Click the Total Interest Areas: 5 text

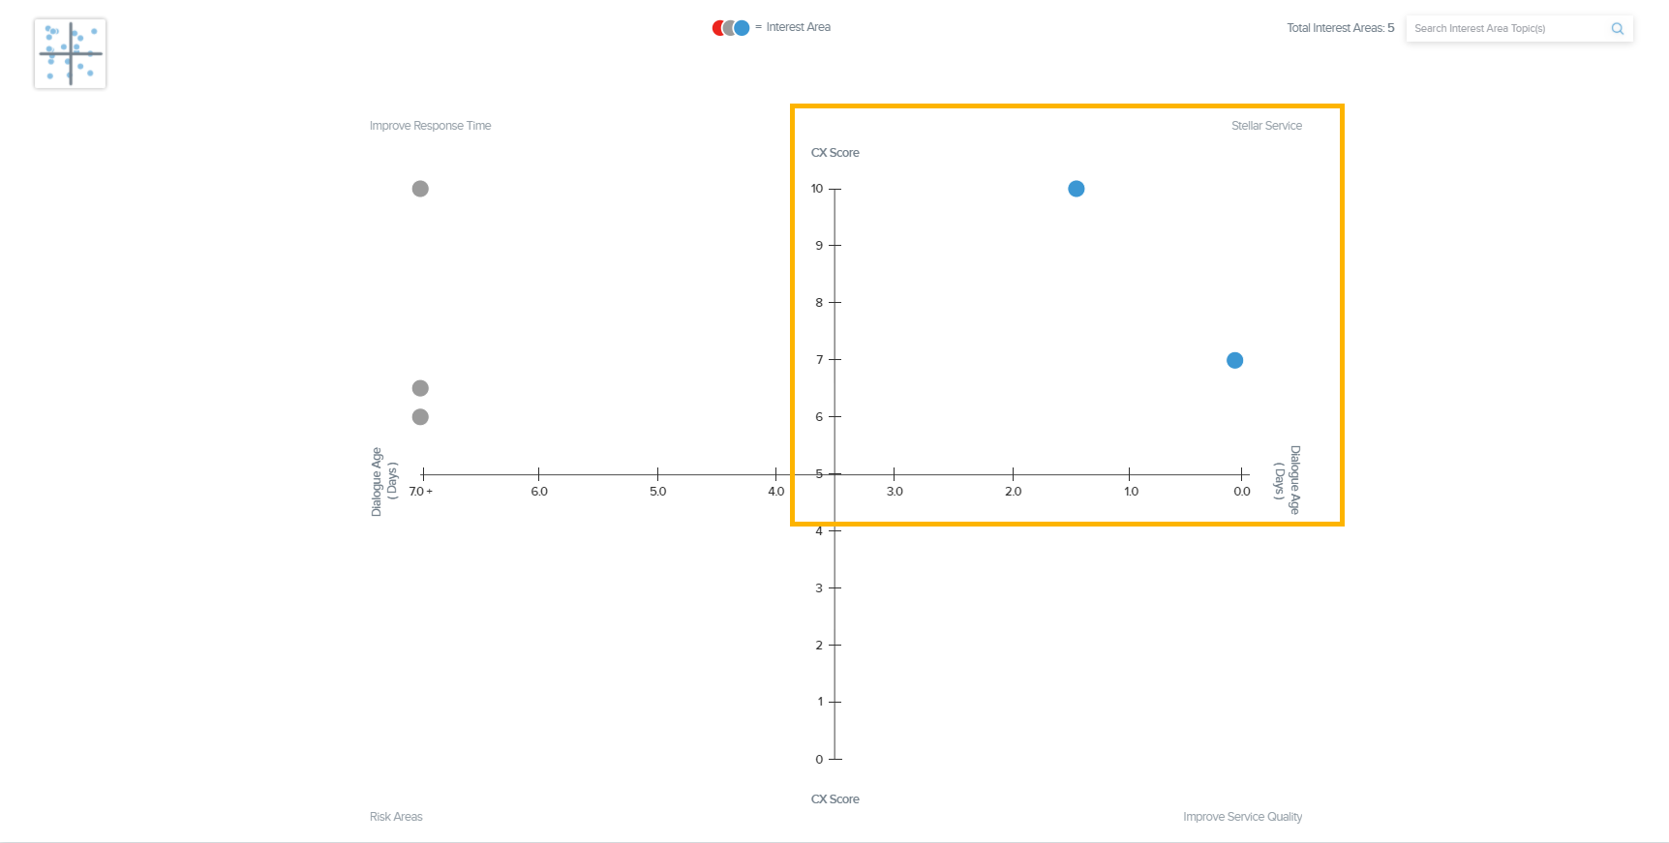tap(1340, 28)
